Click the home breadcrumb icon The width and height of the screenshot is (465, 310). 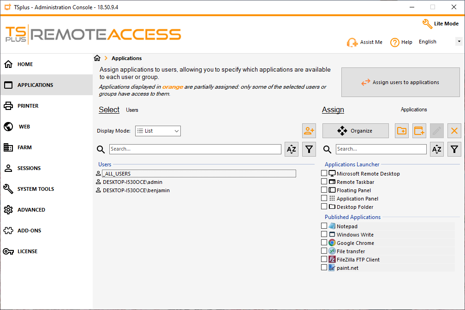coord(97,58)
